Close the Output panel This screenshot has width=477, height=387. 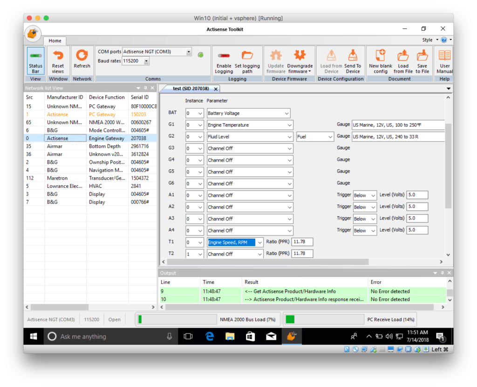point(449,273)
